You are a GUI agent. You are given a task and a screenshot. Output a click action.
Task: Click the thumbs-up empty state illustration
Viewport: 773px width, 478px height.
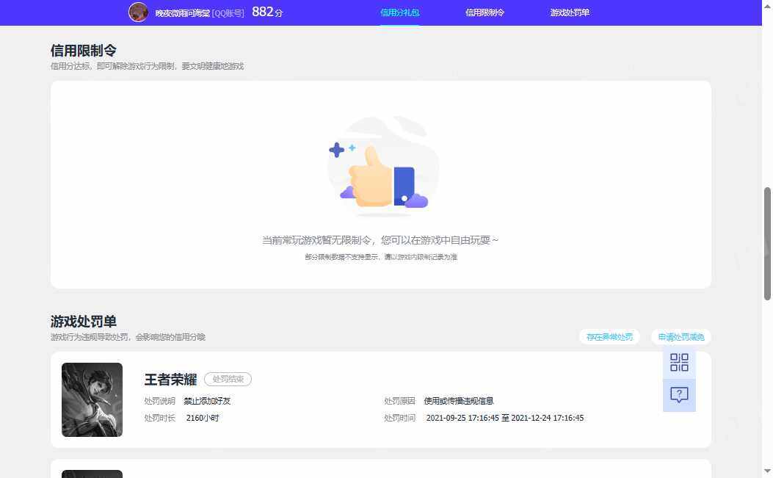tap(382, 167)
